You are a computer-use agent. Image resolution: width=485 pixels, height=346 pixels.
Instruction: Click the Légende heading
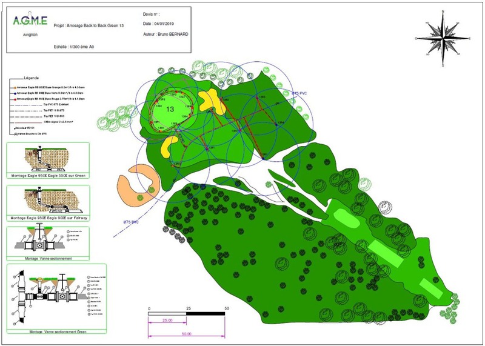(x=32, y=78)
